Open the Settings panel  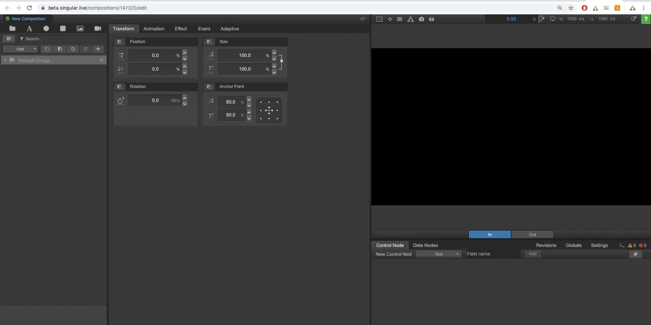pyautogui.click(x=599, y=245)
